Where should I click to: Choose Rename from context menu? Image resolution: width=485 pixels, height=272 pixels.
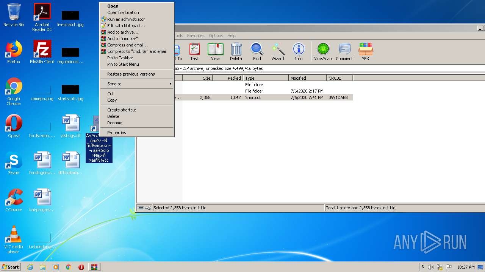136,123
